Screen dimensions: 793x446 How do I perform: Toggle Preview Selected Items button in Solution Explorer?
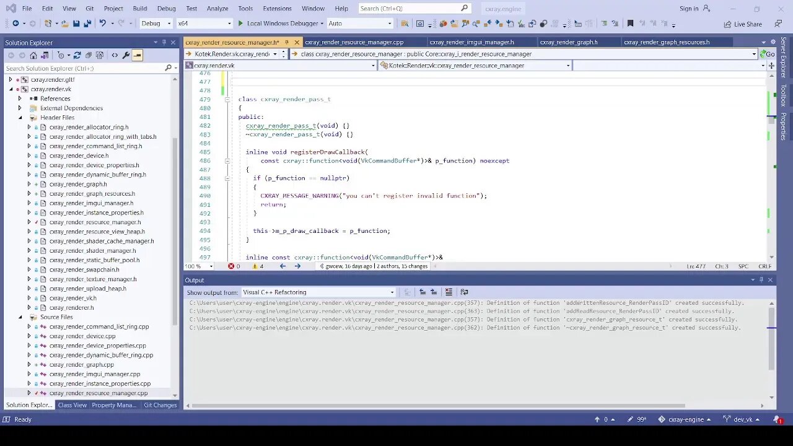(x=138, y=55)
